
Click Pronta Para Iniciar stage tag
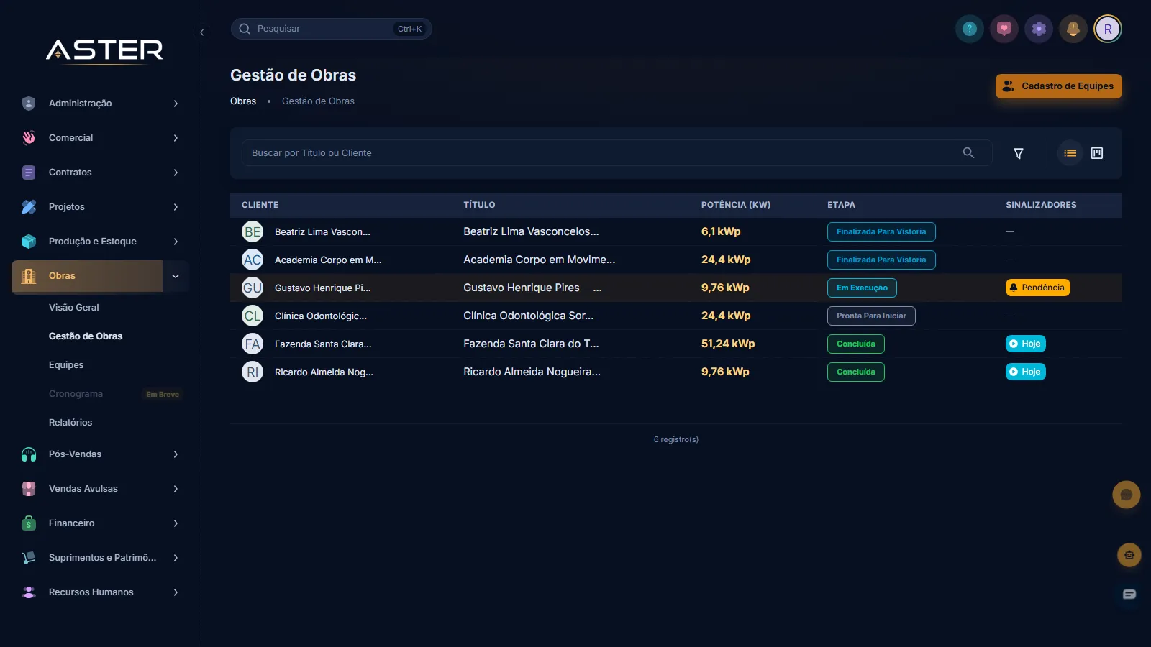[x=871, y=316]
